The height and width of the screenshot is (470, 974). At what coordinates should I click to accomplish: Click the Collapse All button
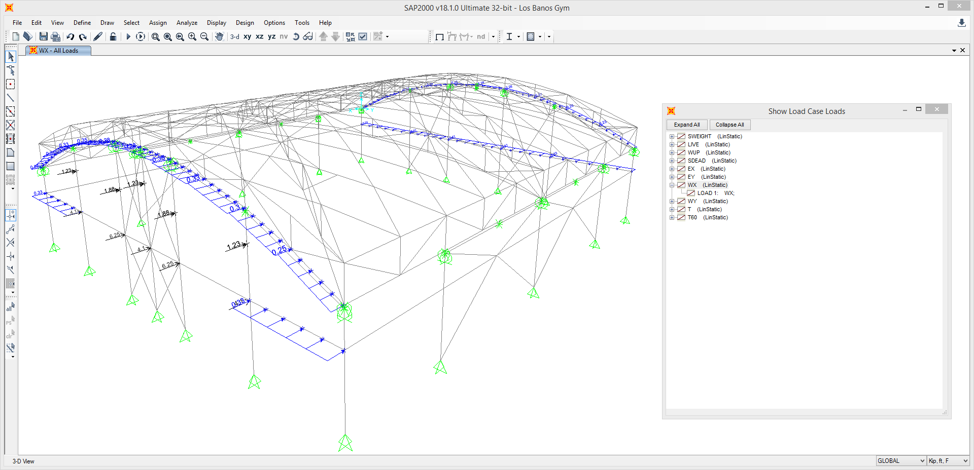tap(730, 125)
